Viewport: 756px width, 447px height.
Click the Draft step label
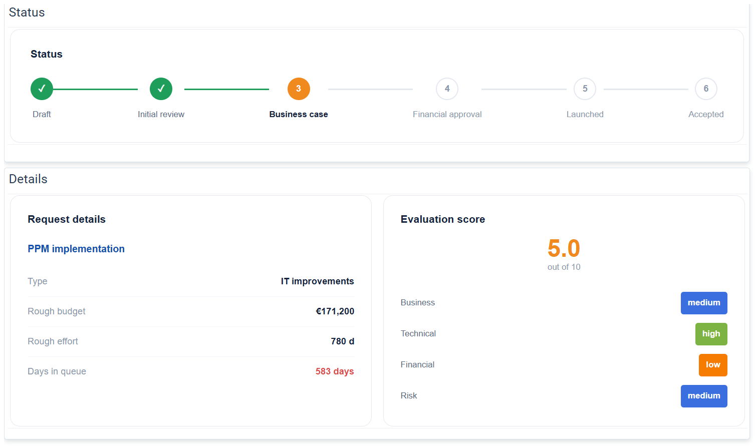click(x=42, y=114)
